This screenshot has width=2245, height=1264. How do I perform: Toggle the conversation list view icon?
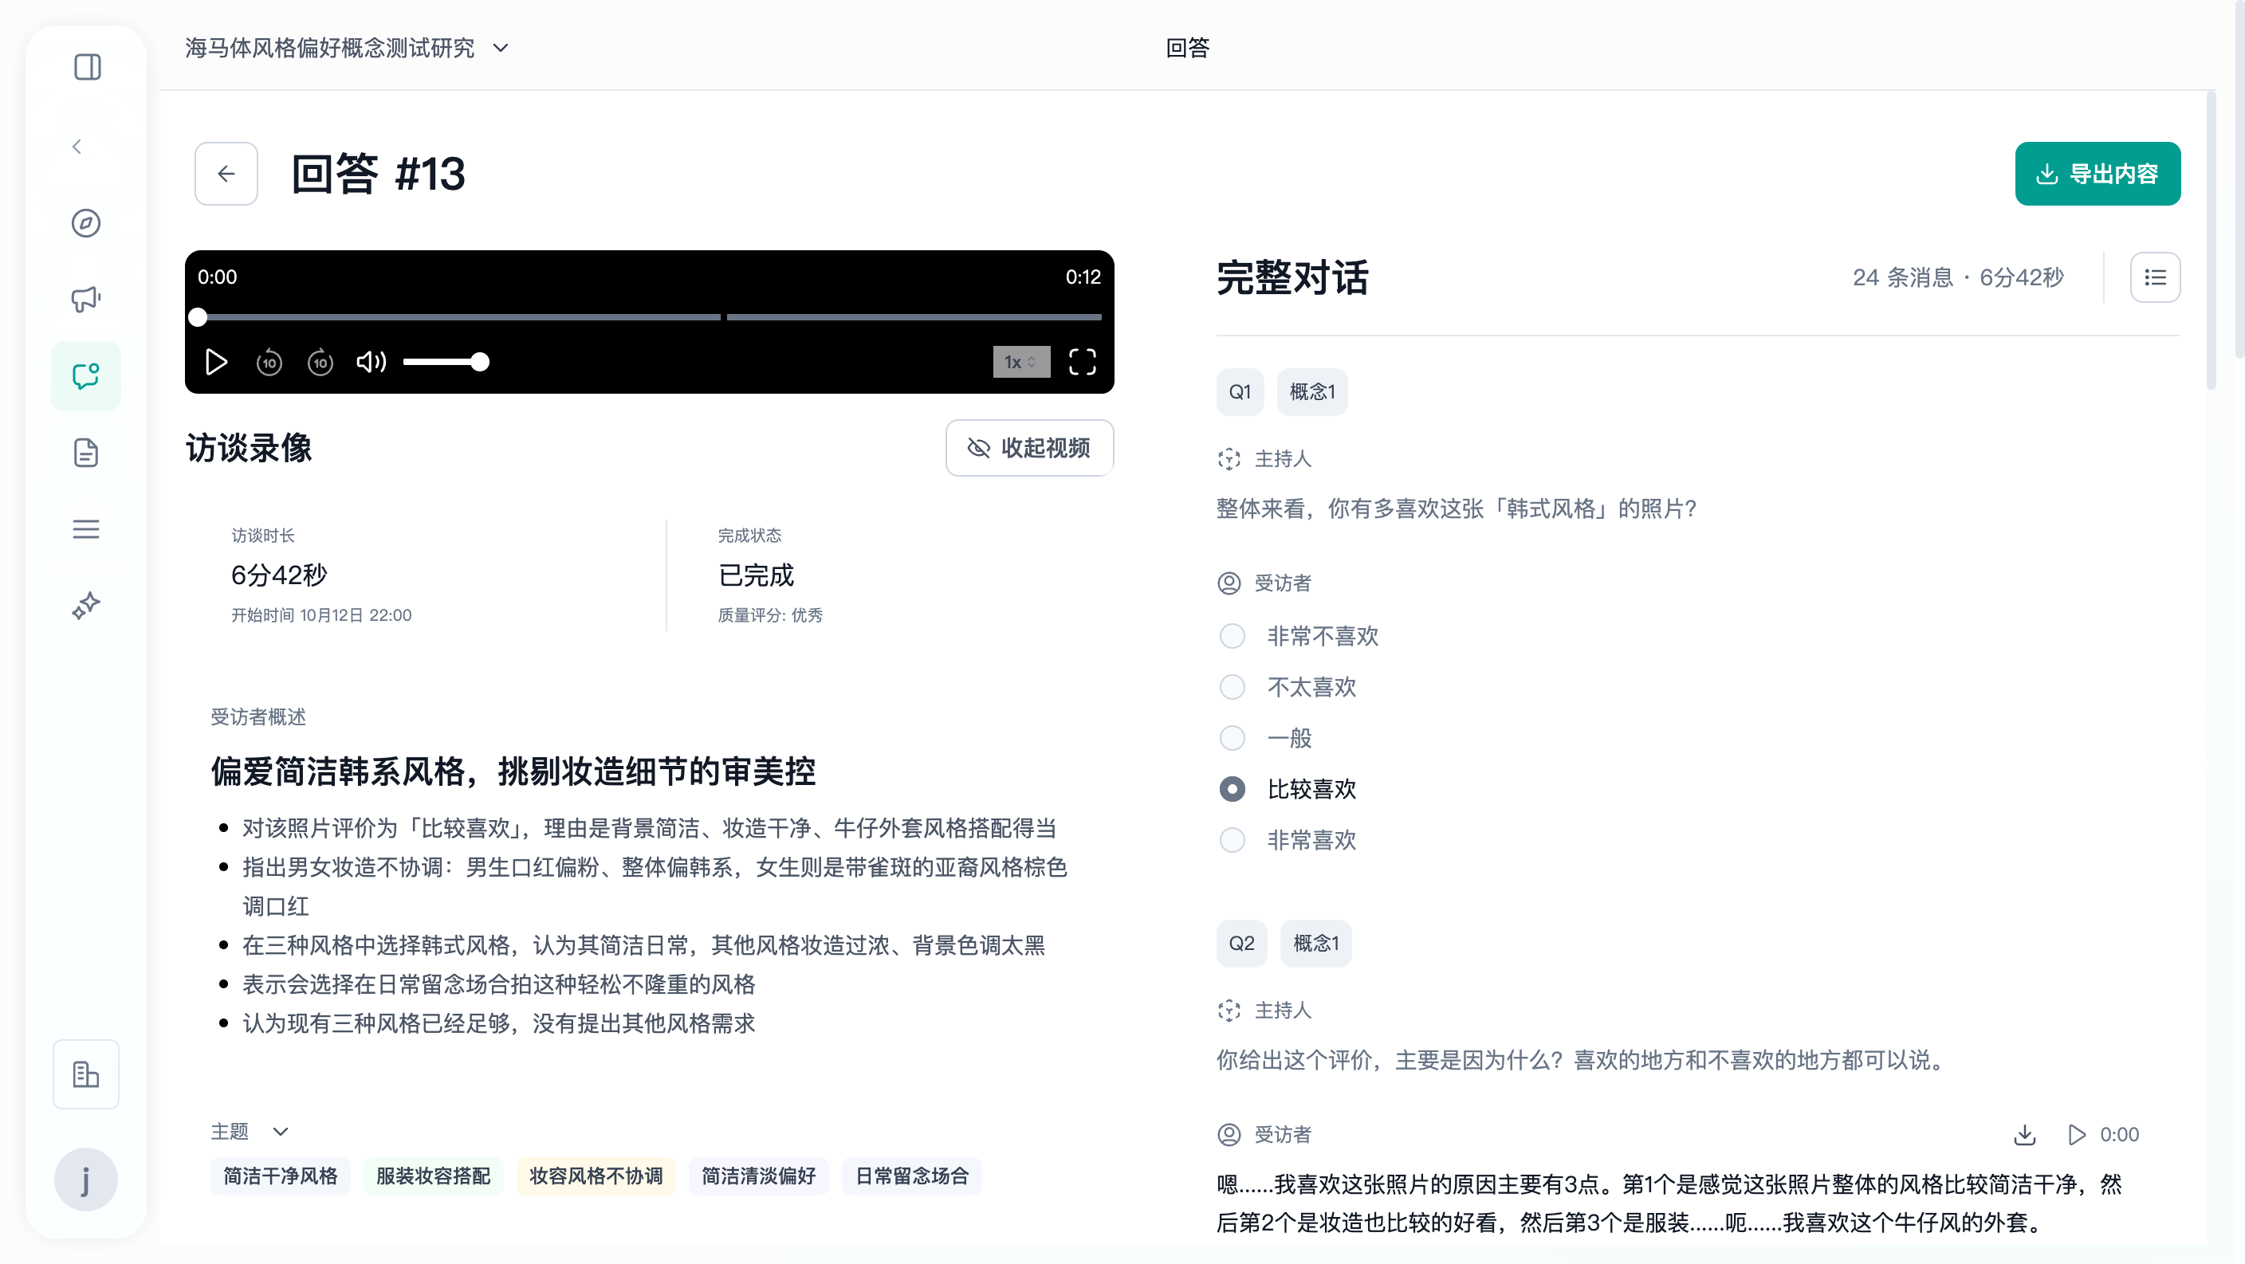[2154, 277]
